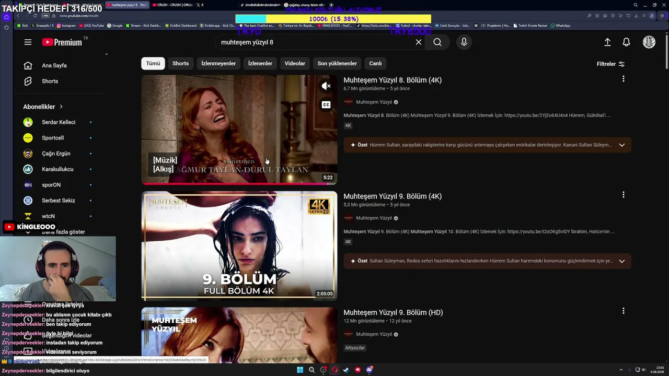Open the browser sidebar home icon
The image size is (669, 376).
[x=6, y=17]
